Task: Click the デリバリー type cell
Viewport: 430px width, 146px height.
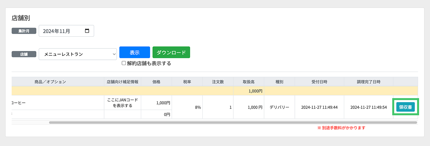Action: pyautogui.click(x=279, y=107)
